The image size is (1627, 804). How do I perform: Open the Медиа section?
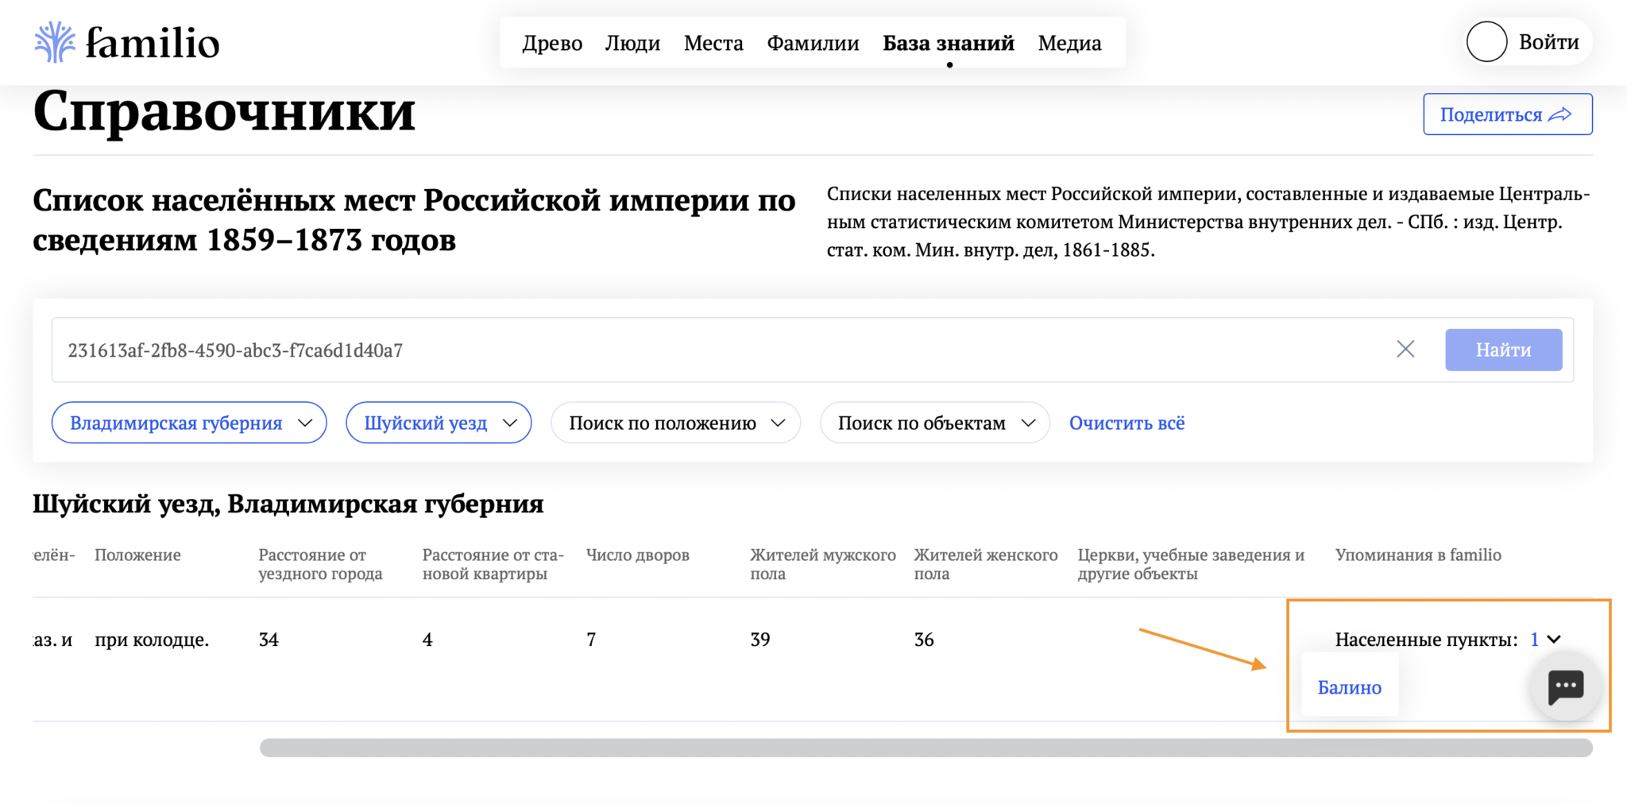click(x=1069, y=43)
